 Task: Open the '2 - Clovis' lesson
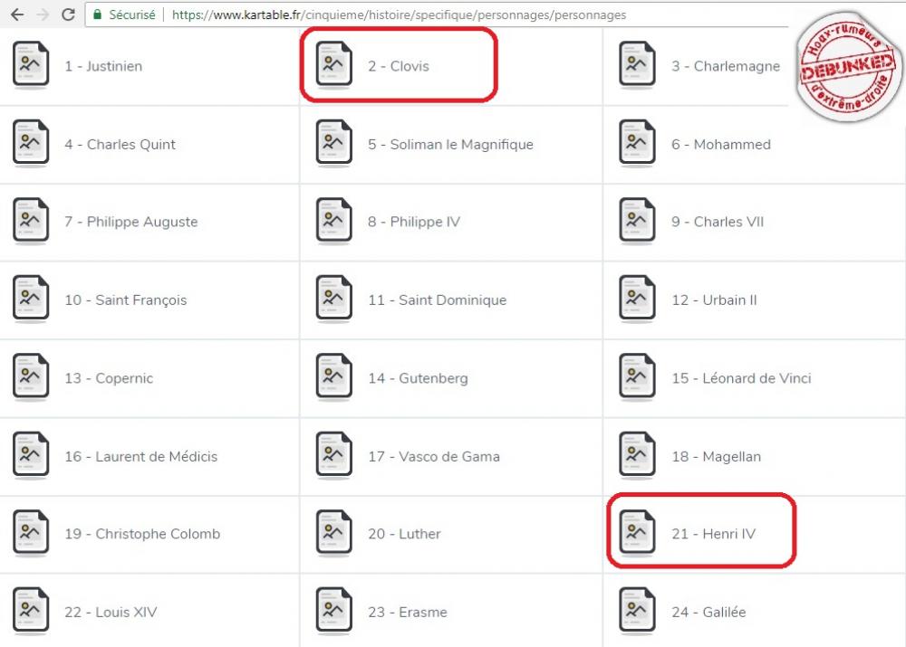point(398,66)
